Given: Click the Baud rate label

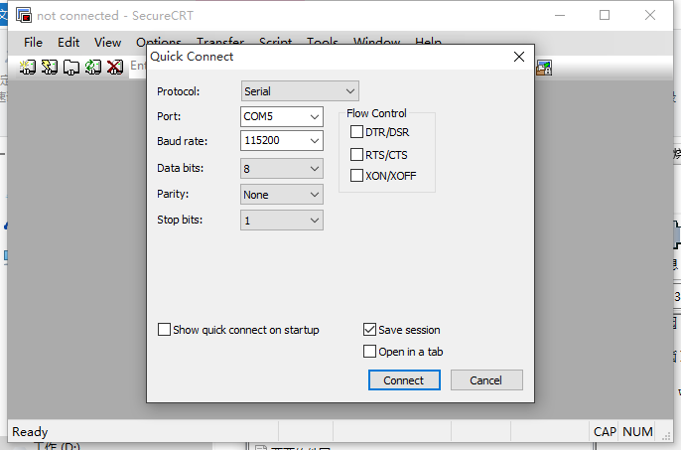Looking at the screenshot, I should click(182, 141).
